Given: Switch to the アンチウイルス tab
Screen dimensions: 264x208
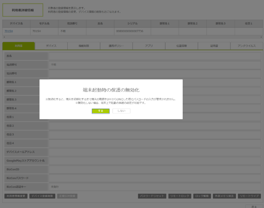Looking at the screenshot, I should point(247,46).
